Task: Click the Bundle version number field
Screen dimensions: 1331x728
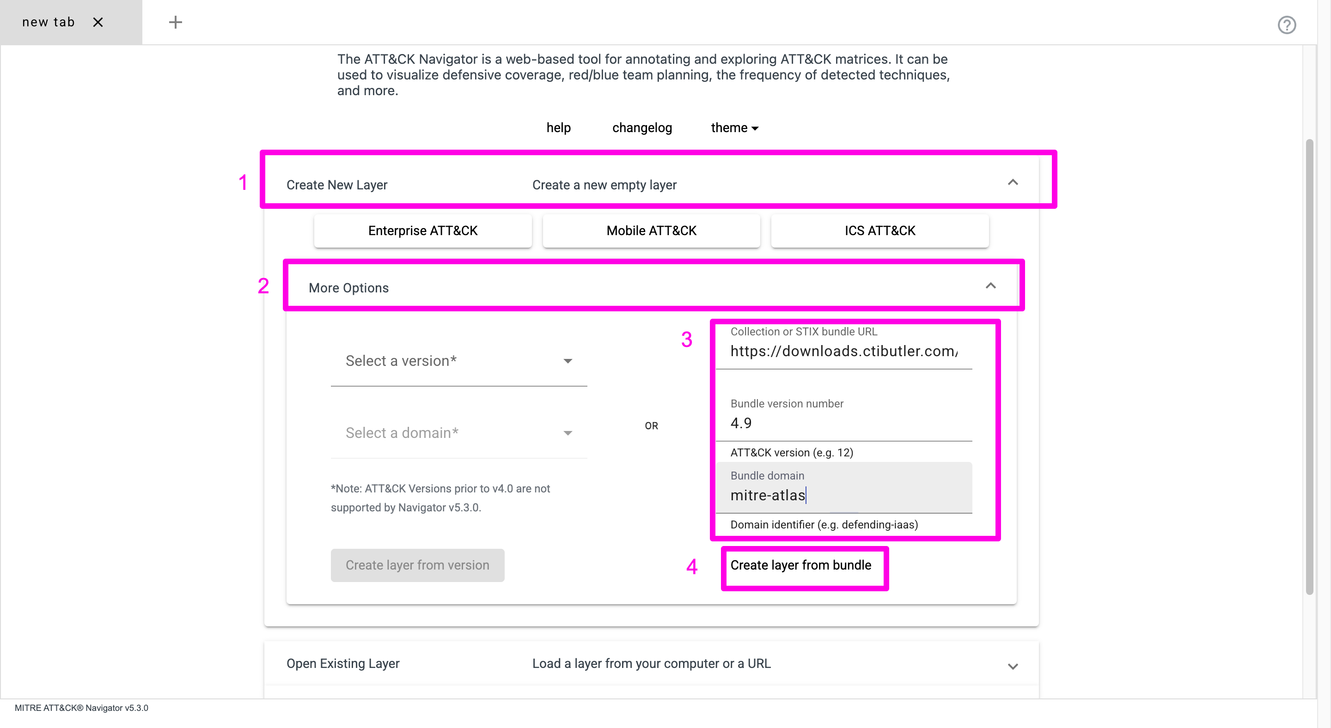Action: click(843, 424)
